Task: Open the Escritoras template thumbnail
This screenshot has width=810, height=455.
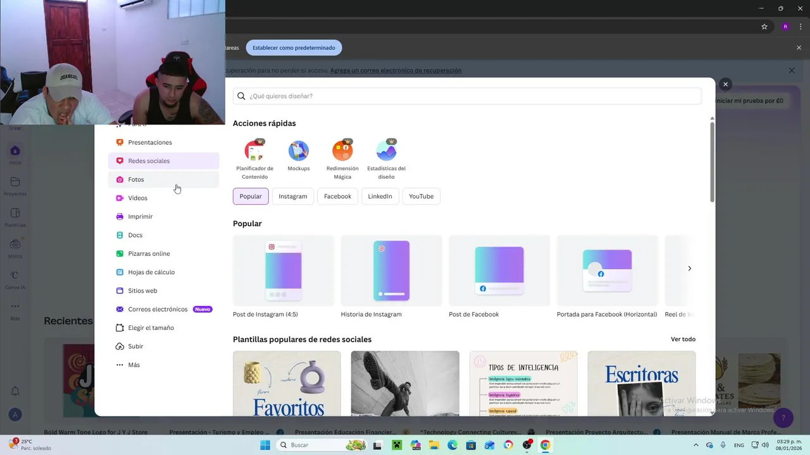Action: (642, 384)
